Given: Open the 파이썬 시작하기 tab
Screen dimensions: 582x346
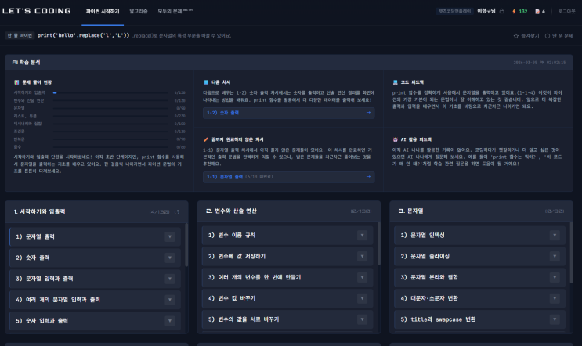Looking at the screenshot, I should coord(103,12).
